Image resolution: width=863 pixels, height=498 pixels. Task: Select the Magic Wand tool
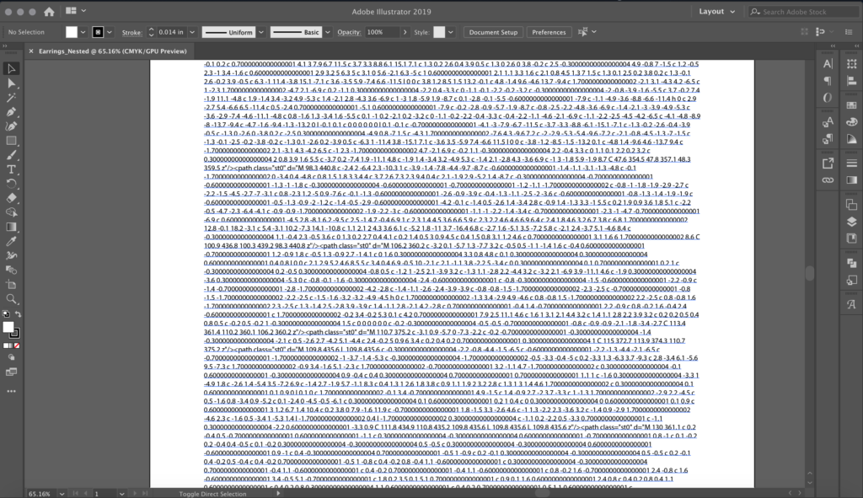coord(11,98)
